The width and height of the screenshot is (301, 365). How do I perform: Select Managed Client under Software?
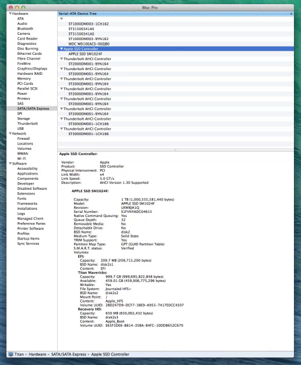tap(30, 219)
